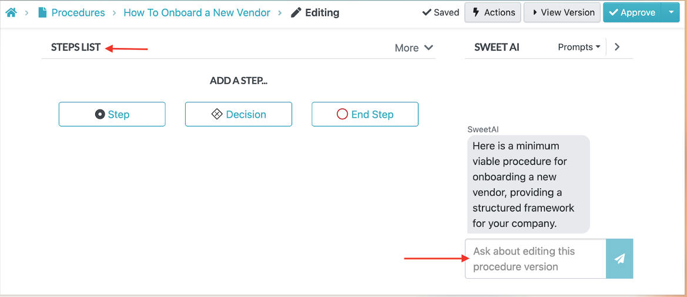
Task: Add a new Step
Action: click(x=112, y=114)
